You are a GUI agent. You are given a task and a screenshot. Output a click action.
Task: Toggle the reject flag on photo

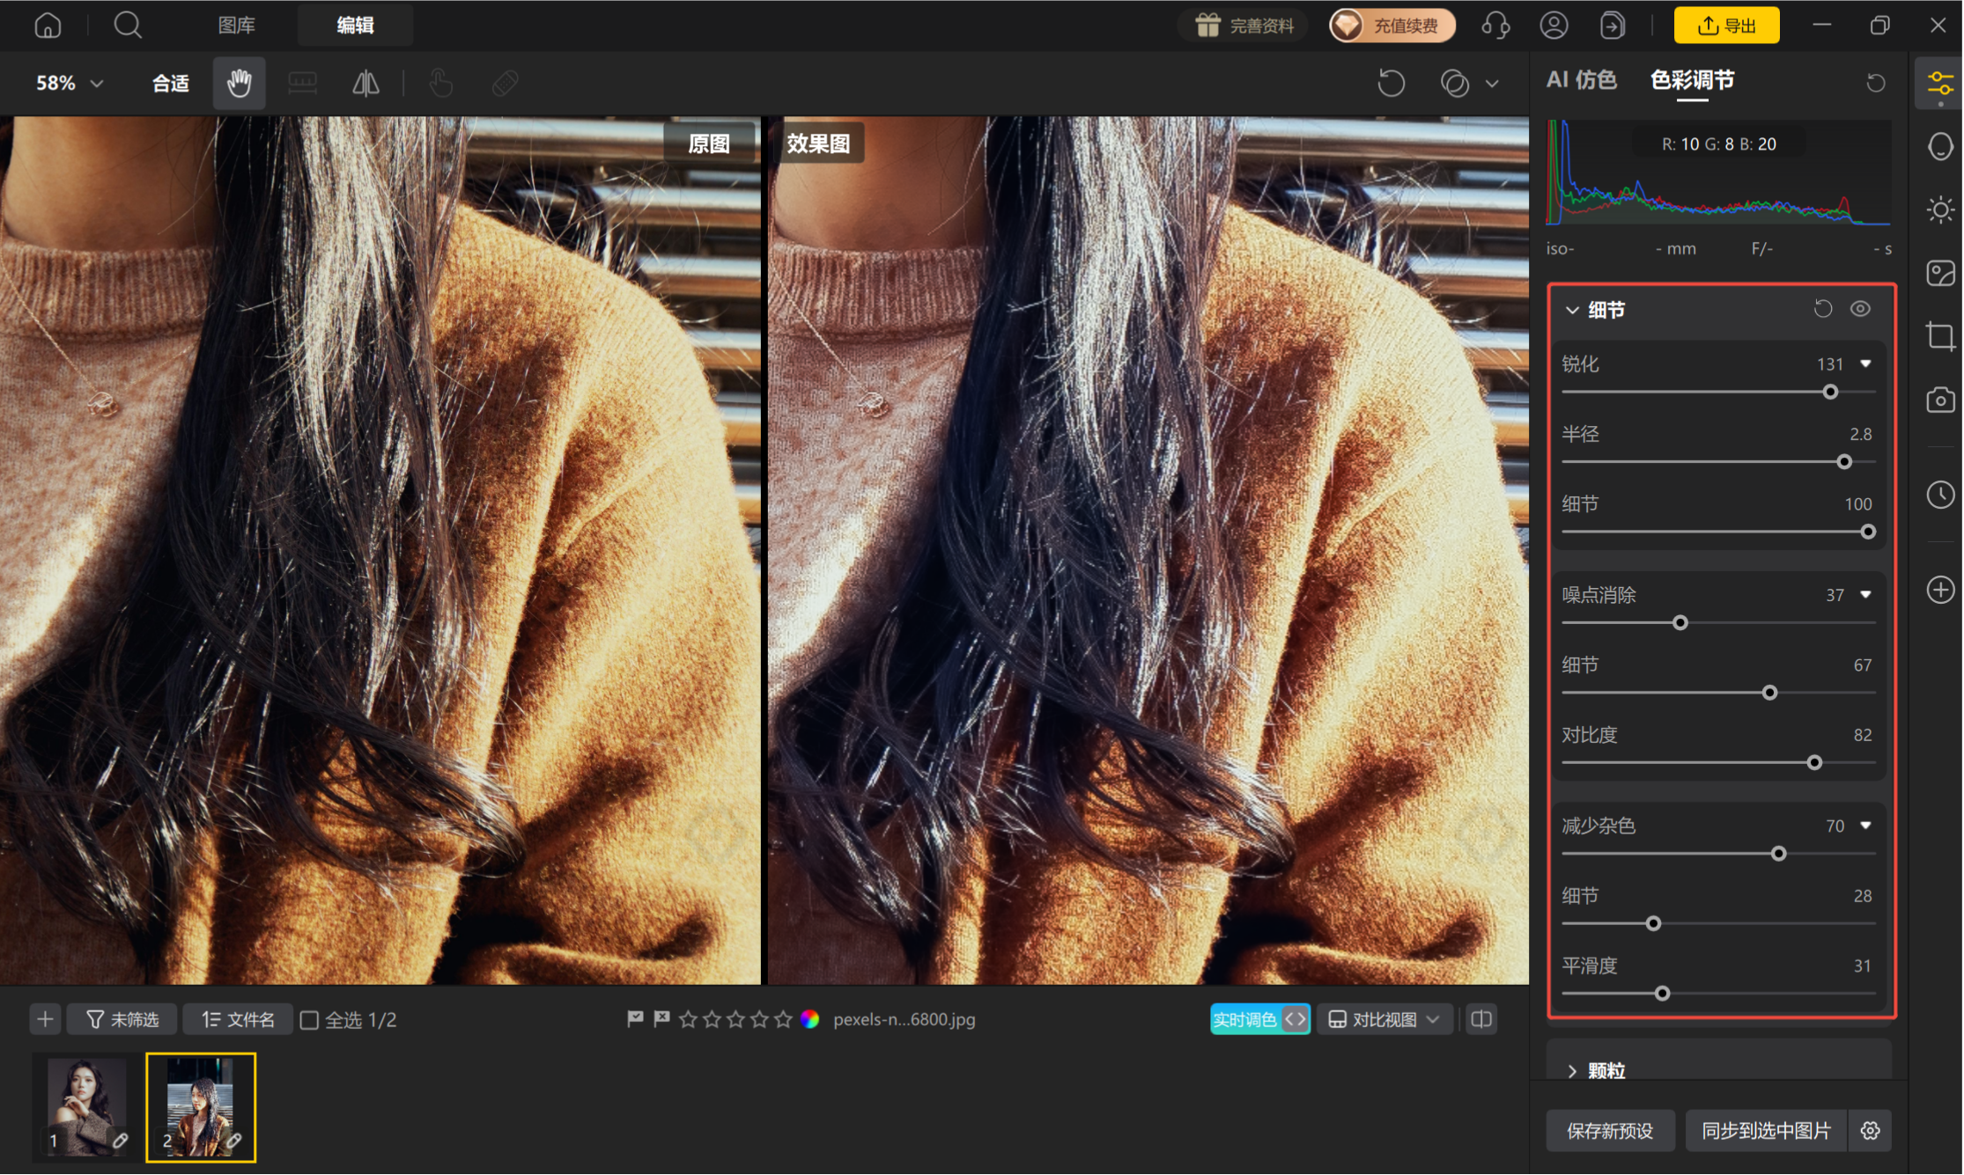coord(661,1019)
